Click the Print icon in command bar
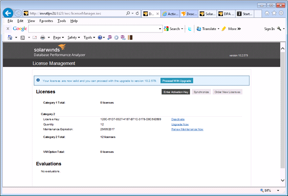The height and width of the screenshot is (196, 288). [x=43, y=37]
